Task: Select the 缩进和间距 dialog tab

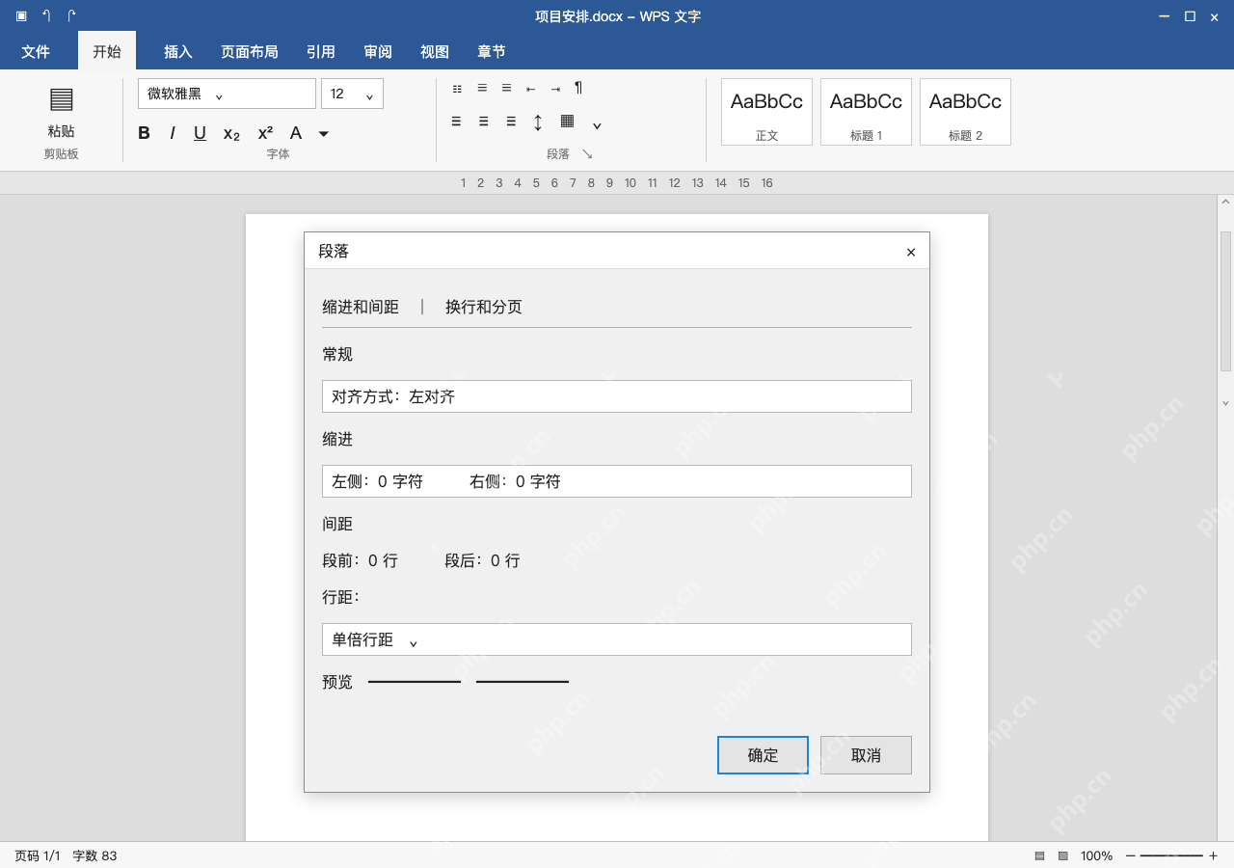Action: [x=361, y=307]
